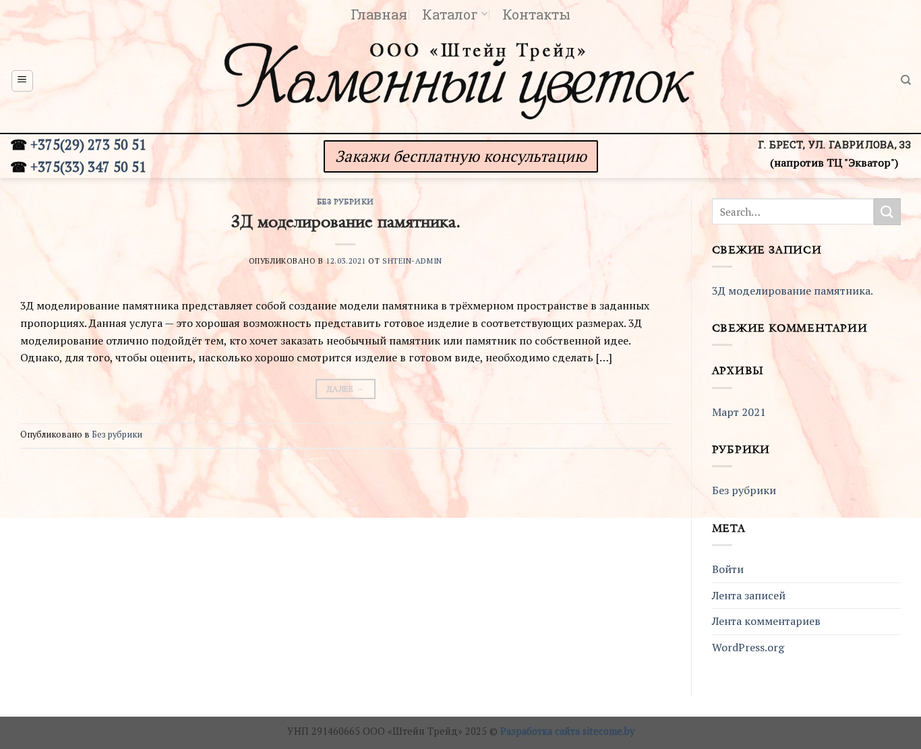This screenshot has width=921, height=749.
Task: Open post title 3Д моделирование памятника
Action: coord(345,222)
